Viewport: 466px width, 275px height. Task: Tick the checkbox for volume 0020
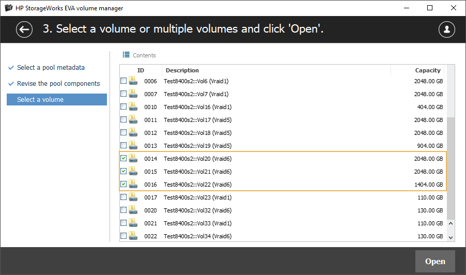coord(123,210)
